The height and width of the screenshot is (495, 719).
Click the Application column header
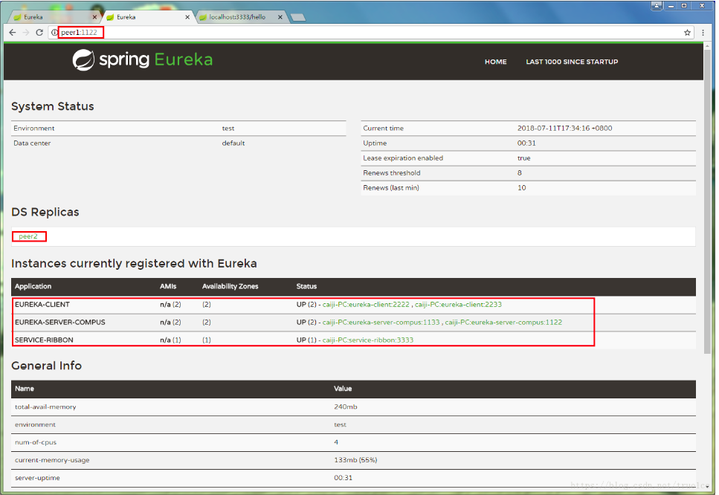click(x=33, y=286)
